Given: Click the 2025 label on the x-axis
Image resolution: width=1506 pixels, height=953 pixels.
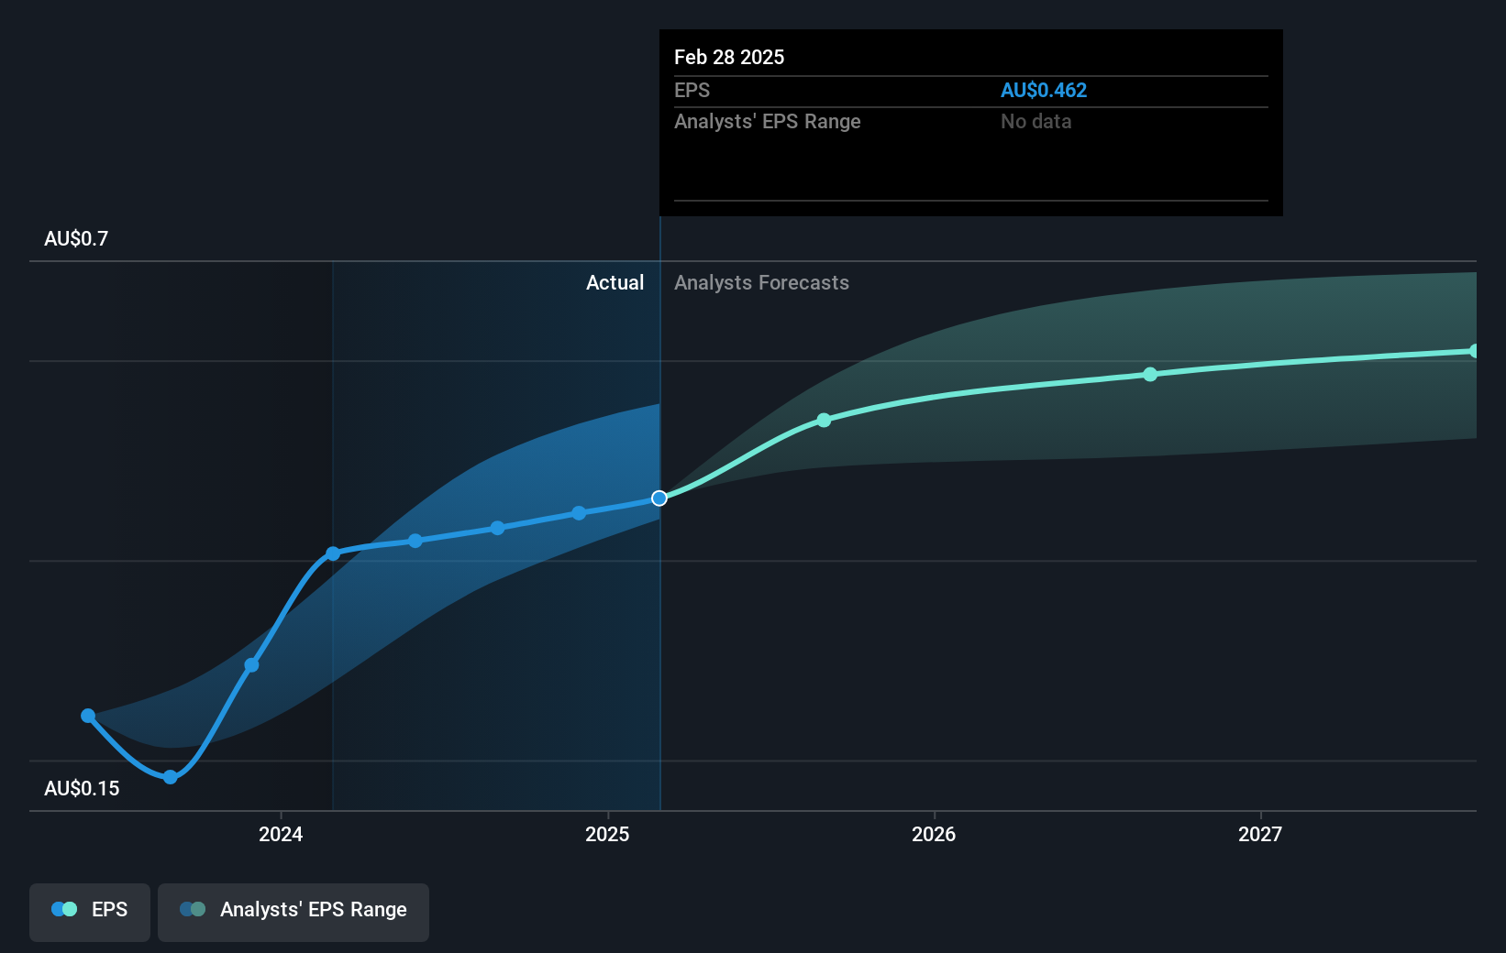Looking at the screenshot, I should [607, 835].
